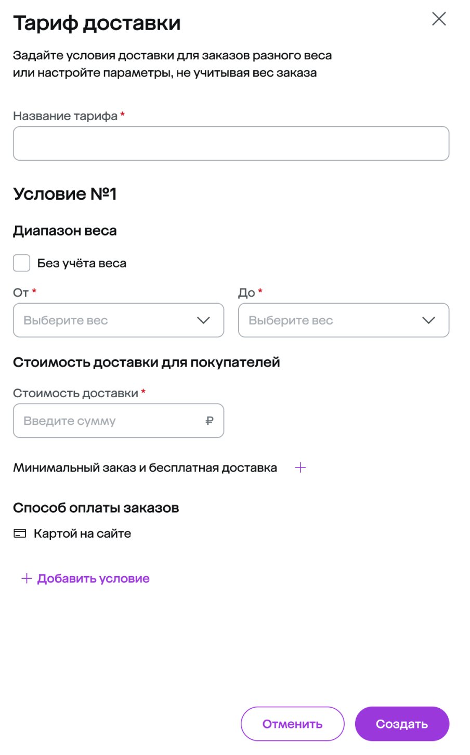This screenshot has width=470, height=755.
Task: Click the Без учёта веса label text
Action: (x=82, y=263)
